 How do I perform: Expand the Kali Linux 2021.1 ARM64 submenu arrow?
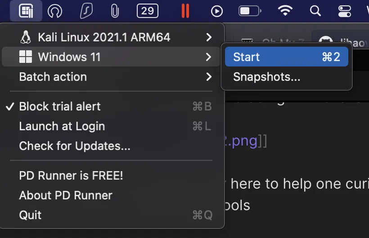tap(209, 37)
